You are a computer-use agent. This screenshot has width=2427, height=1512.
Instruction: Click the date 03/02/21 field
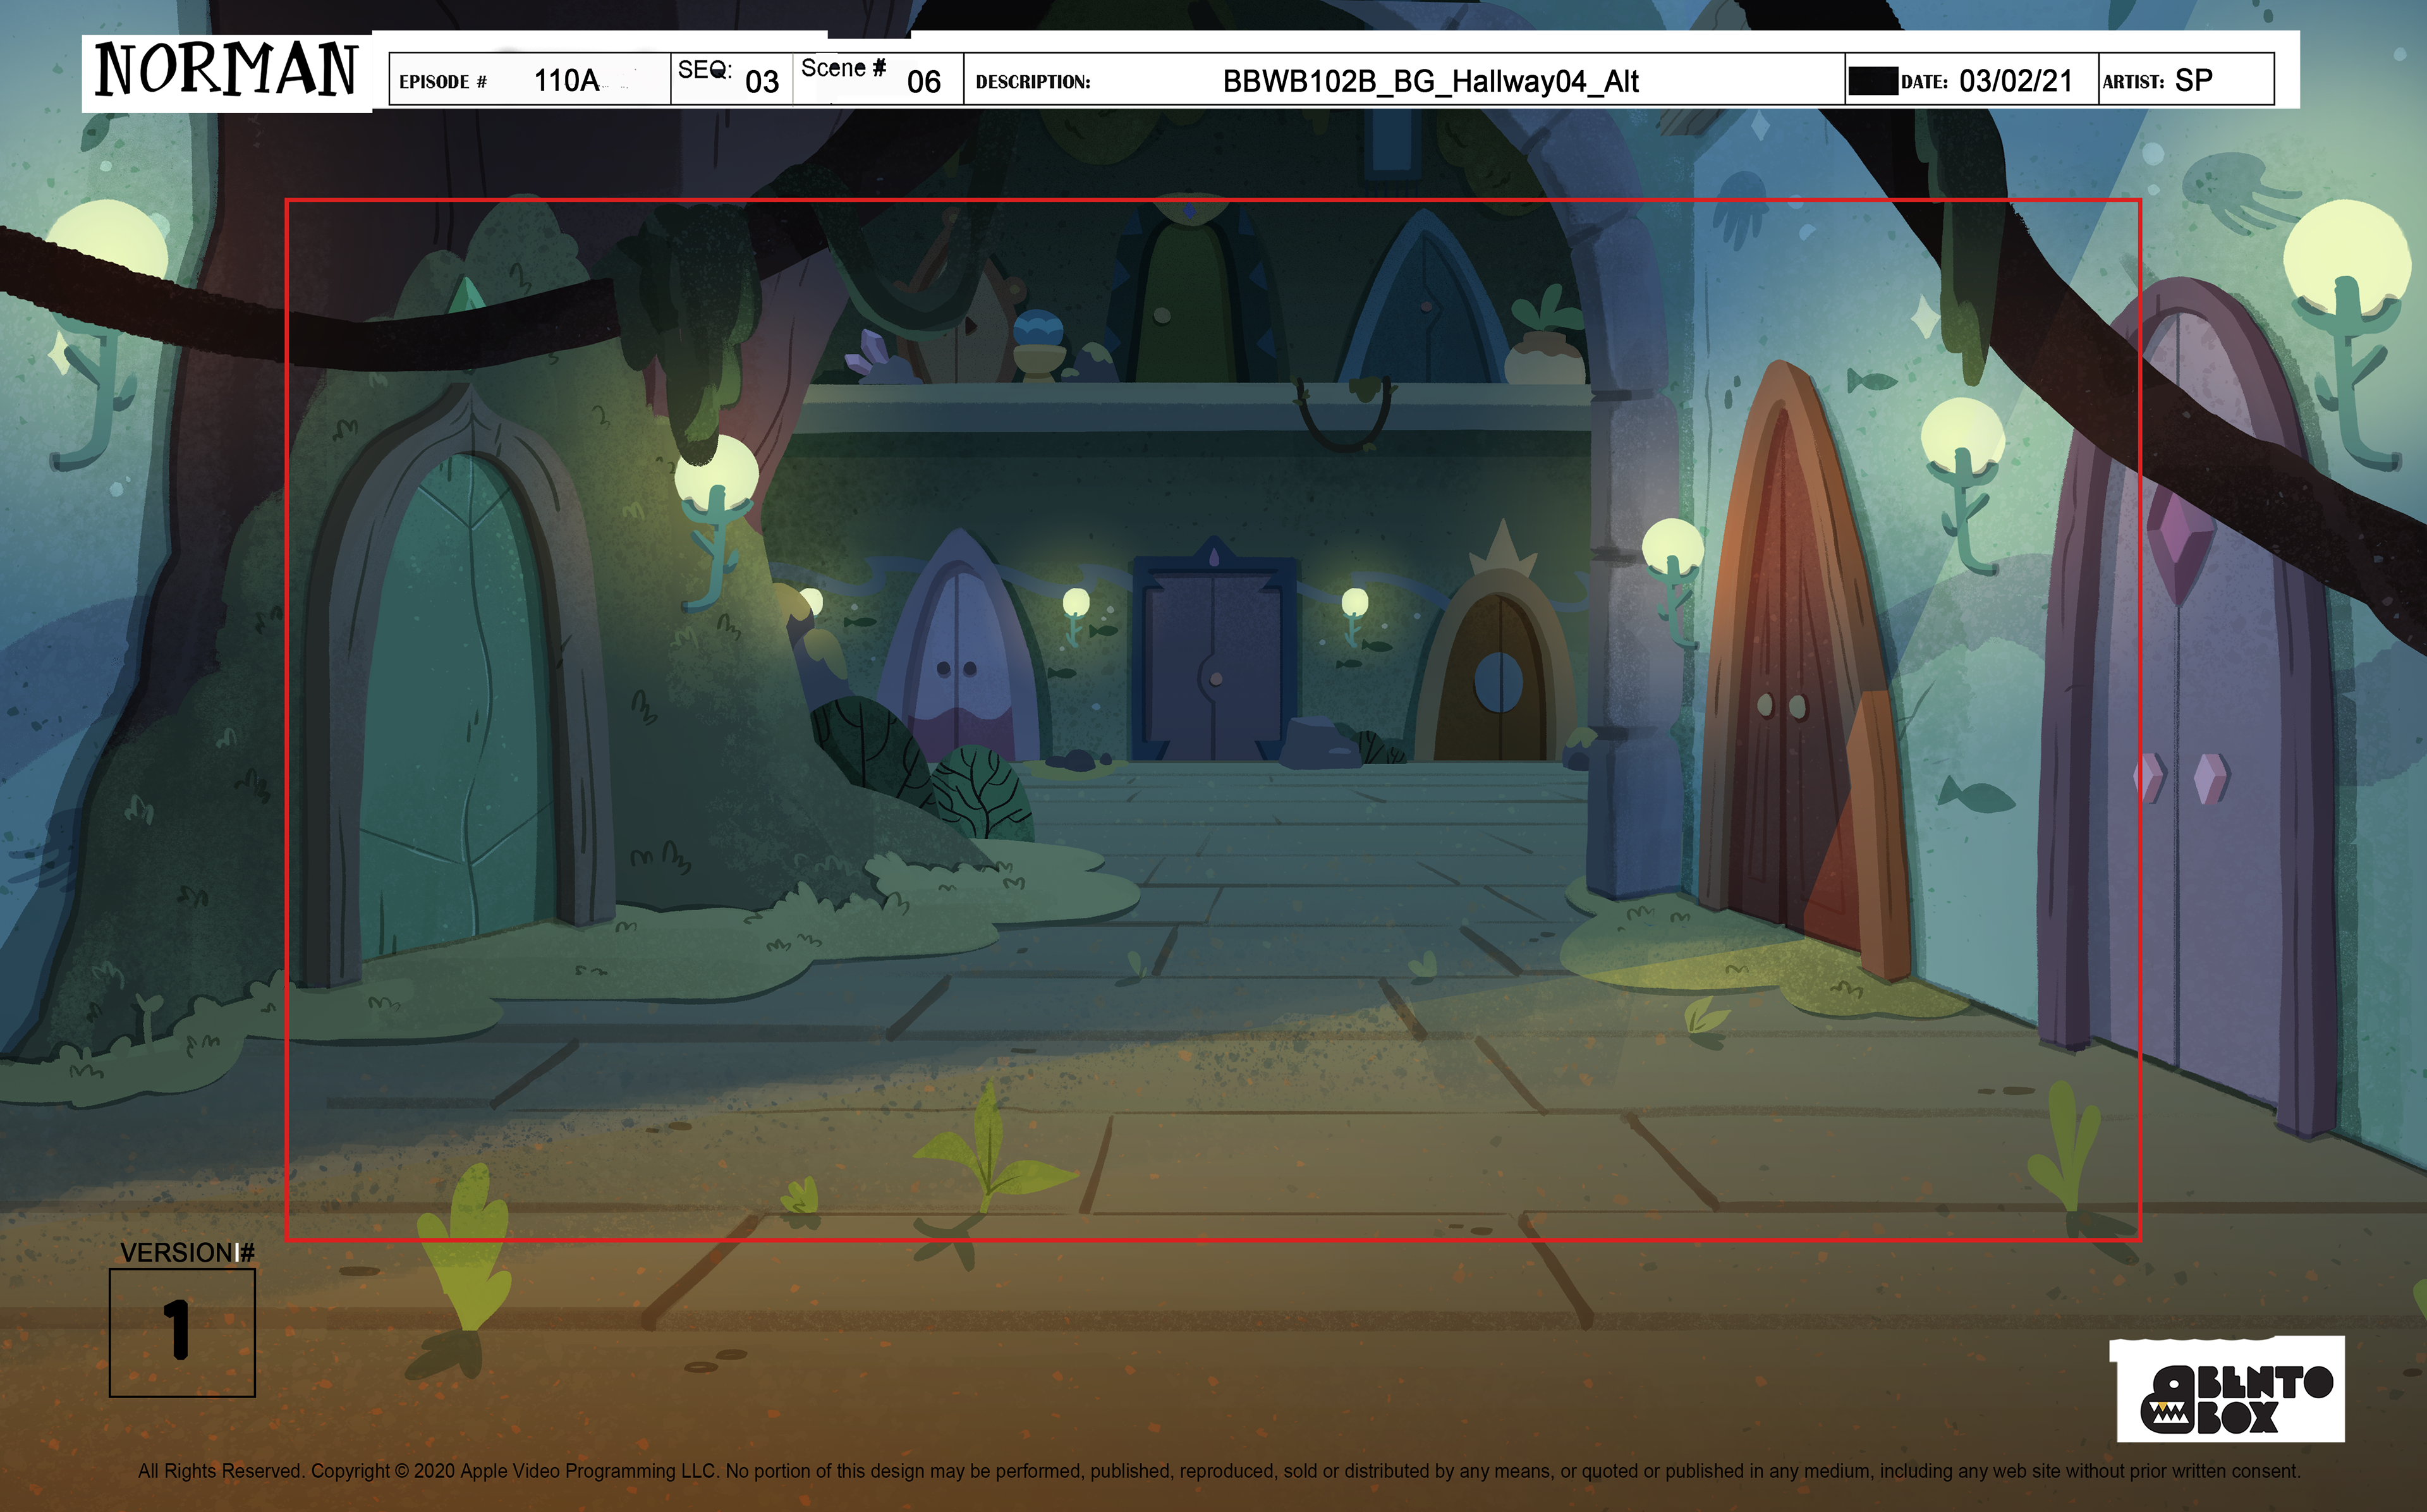2014,80
